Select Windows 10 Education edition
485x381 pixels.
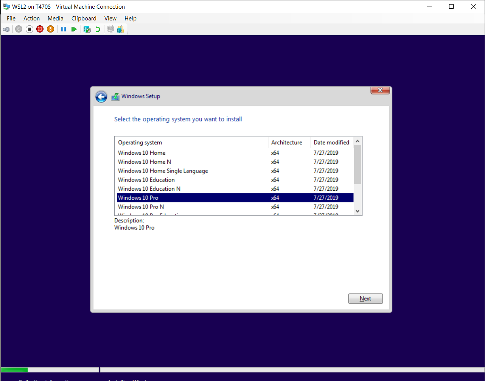pyautogui.click(x=146, y=180)
